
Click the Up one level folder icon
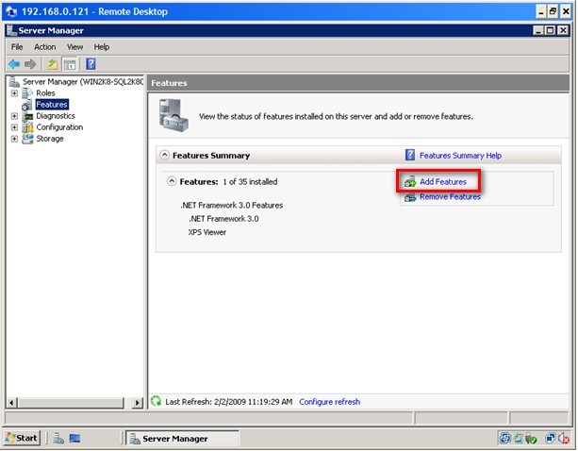coord(52,64)
